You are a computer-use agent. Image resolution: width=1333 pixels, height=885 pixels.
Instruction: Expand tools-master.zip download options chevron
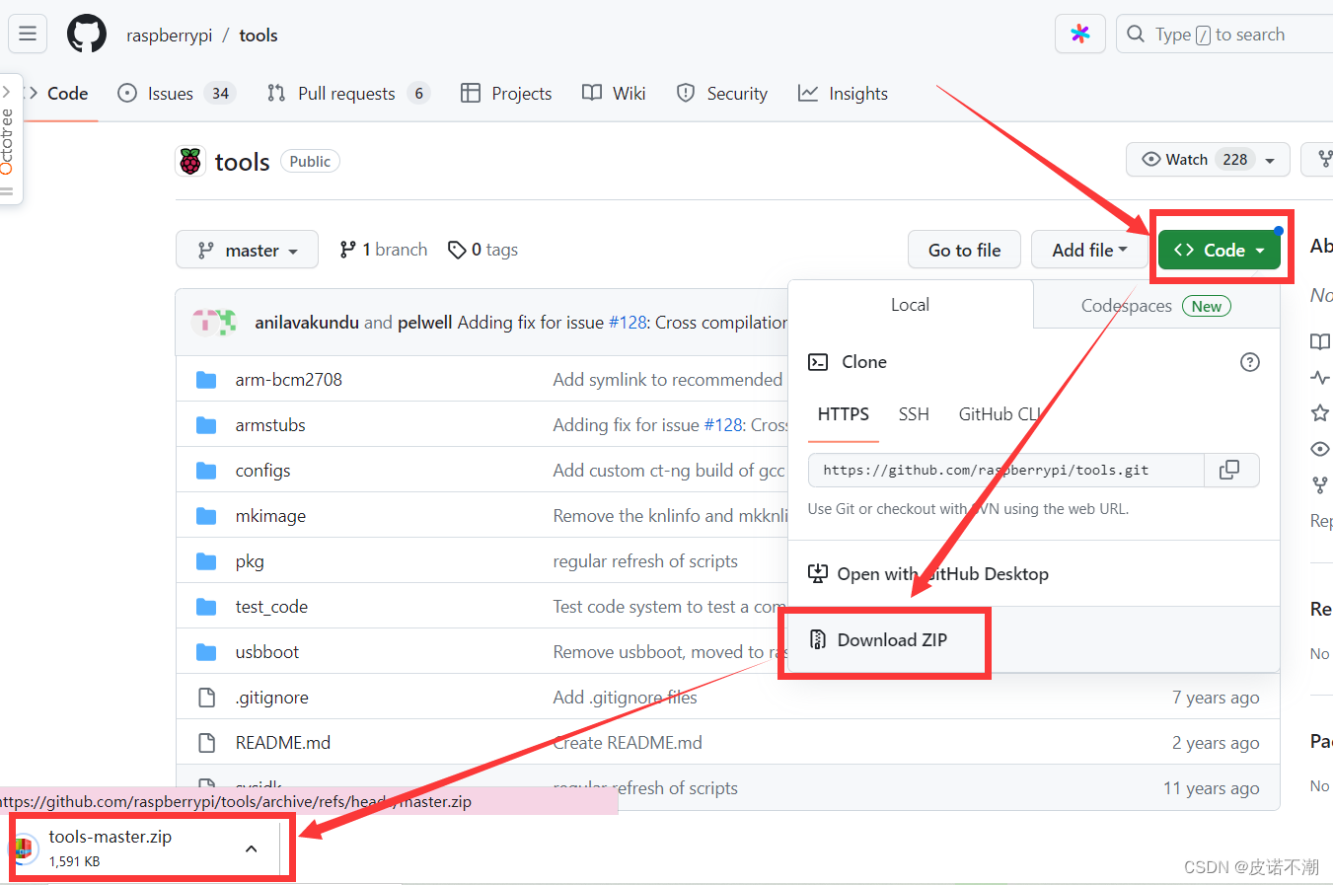(252, 848)
